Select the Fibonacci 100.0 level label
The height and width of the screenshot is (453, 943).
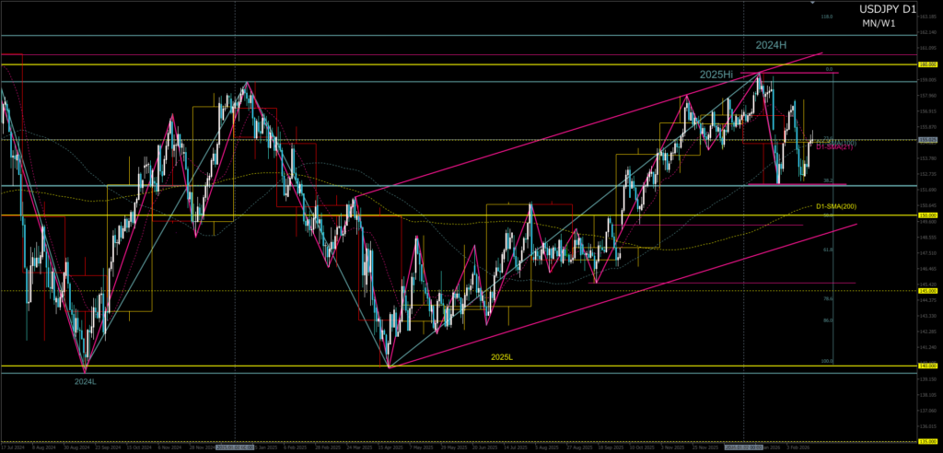tap(827, 361)
